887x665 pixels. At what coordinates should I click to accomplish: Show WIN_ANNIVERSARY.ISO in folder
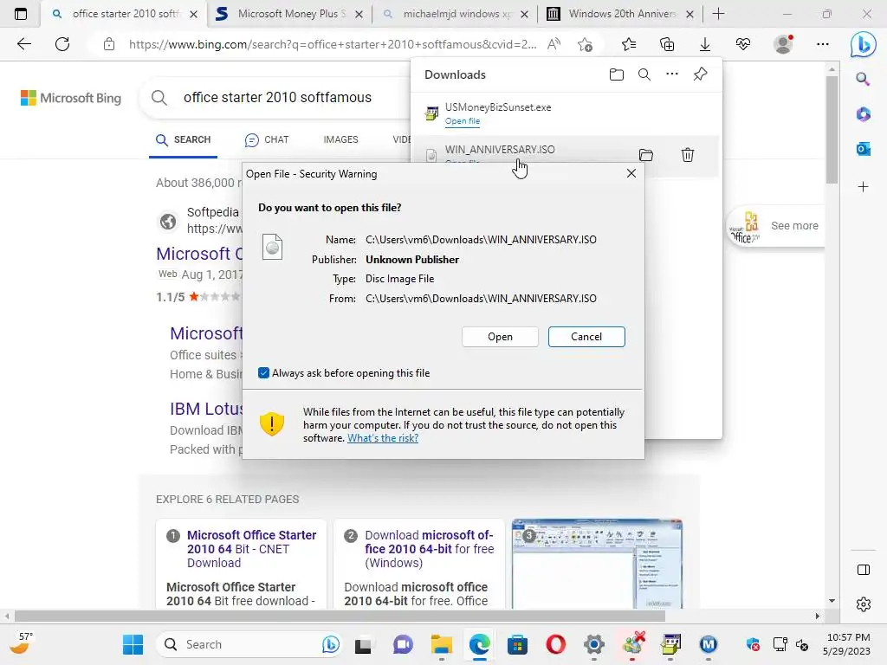click(x=646, y=155)
